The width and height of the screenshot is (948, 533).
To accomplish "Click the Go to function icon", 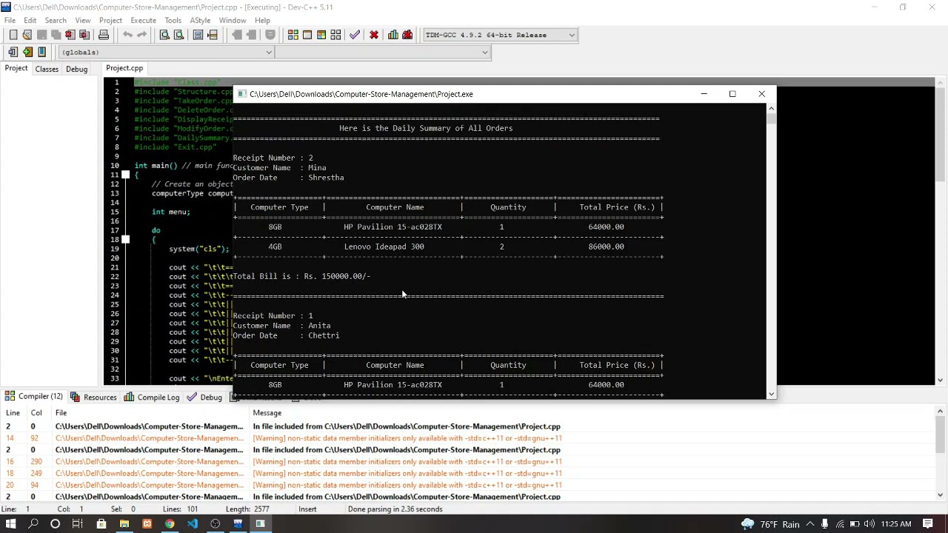I will [x=198, y=35].
